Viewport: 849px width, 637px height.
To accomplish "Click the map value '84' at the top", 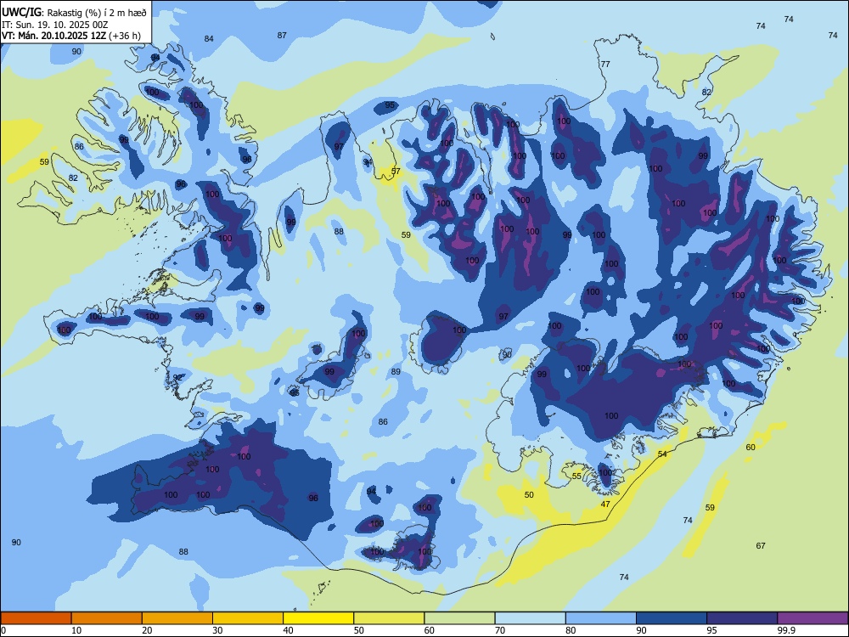I will point(209,38).
